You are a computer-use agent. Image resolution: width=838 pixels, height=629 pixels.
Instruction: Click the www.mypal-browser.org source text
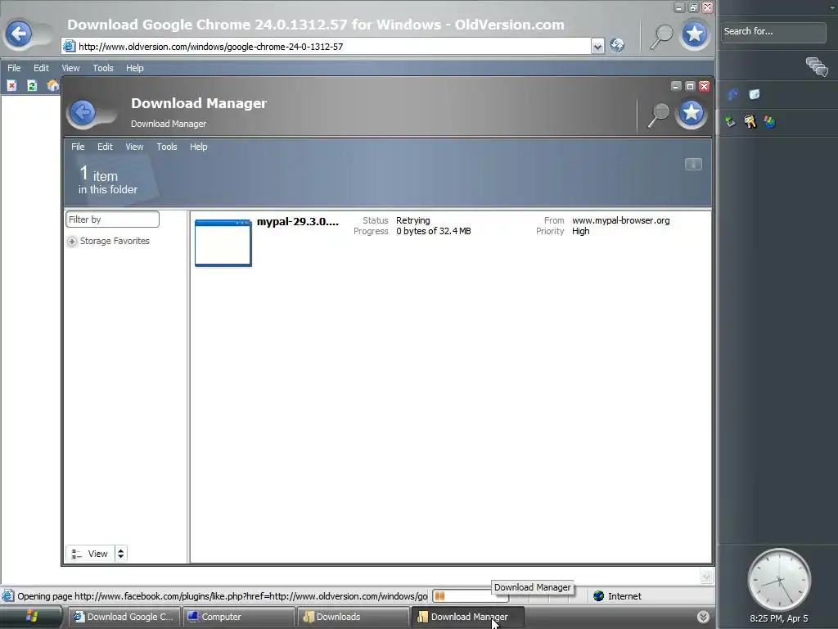click(620, 220)
